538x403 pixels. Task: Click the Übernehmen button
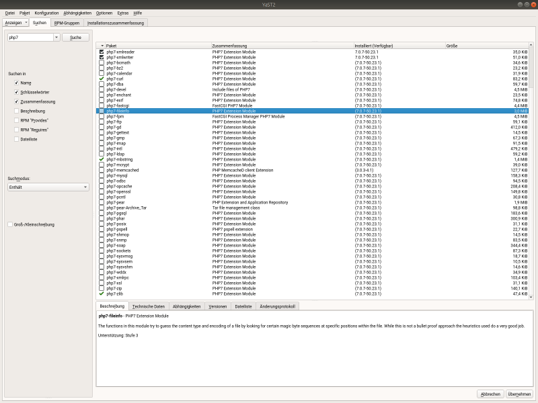point(519,394)
